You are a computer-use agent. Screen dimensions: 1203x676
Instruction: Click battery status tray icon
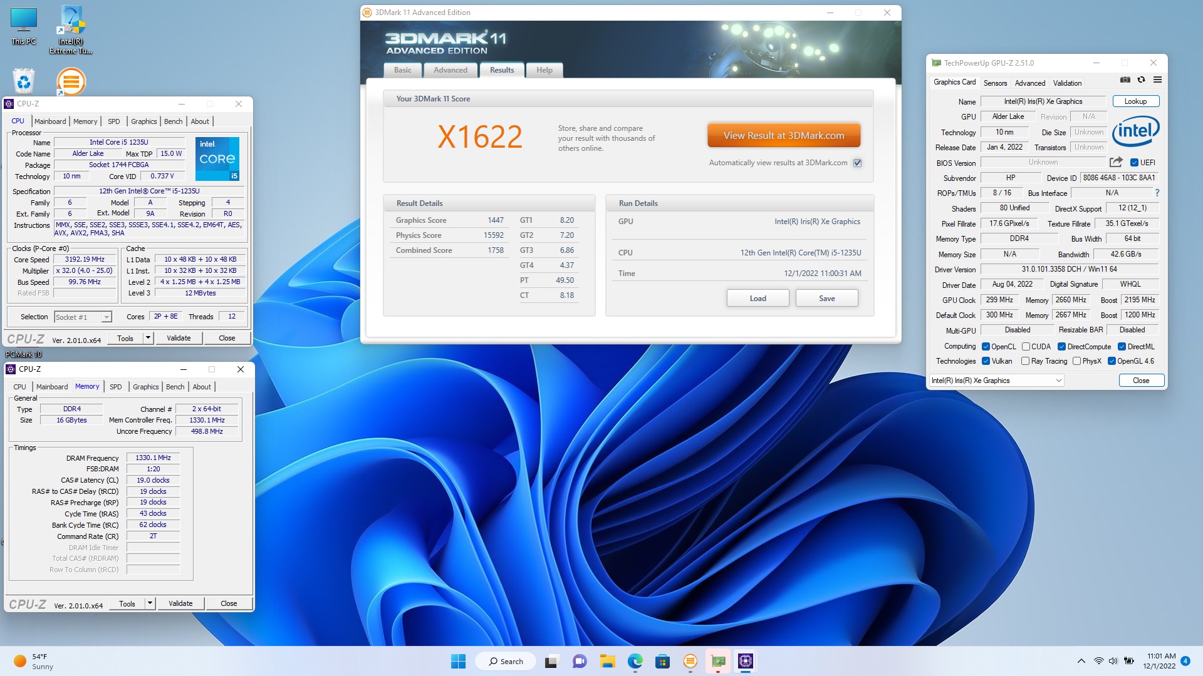1129,661
